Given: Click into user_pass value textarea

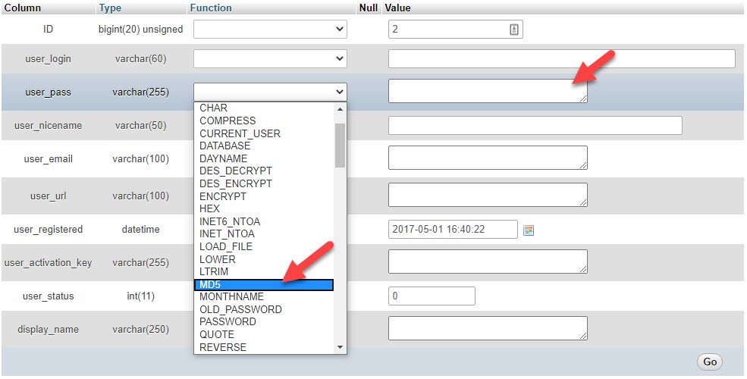Looking at the screenshot, I should point(488,91).
